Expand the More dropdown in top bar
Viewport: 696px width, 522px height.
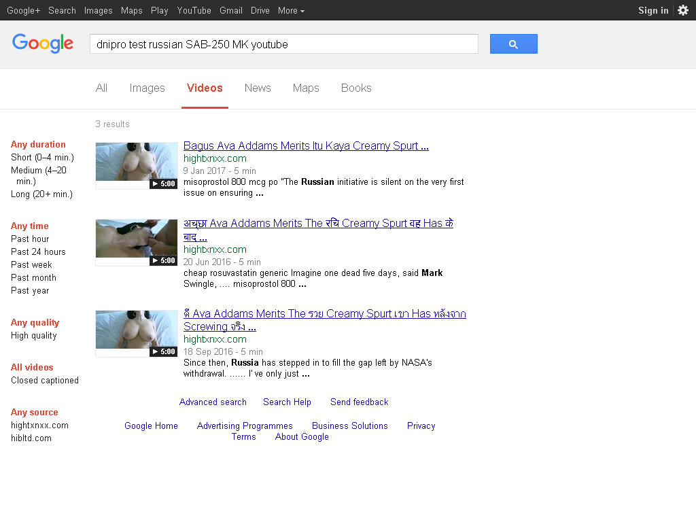coord(291,10)
